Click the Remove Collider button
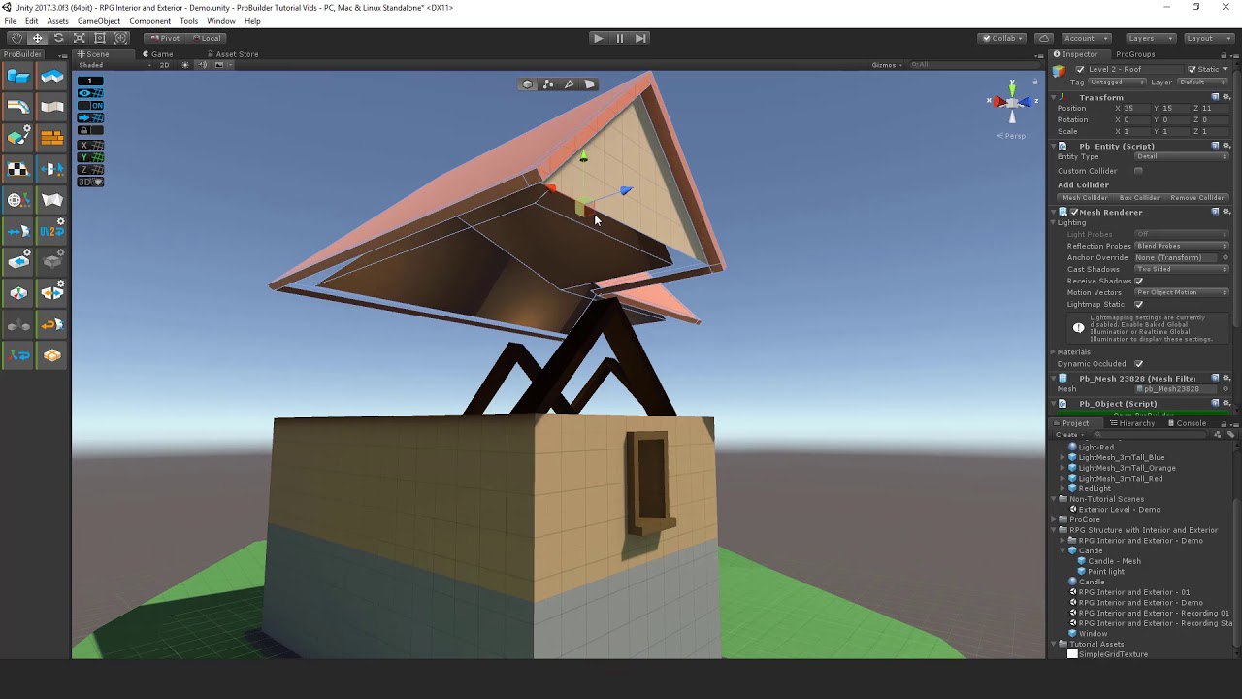The width and height of the screenshot is (1242, 699). (1197, 197)
